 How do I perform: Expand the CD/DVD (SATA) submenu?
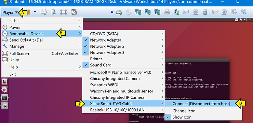click(x=124, y=34)
